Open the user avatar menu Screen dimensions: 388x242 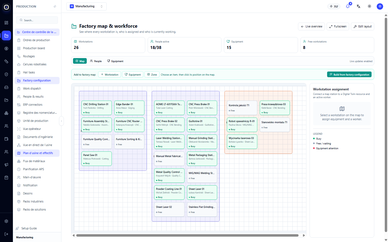380,6
